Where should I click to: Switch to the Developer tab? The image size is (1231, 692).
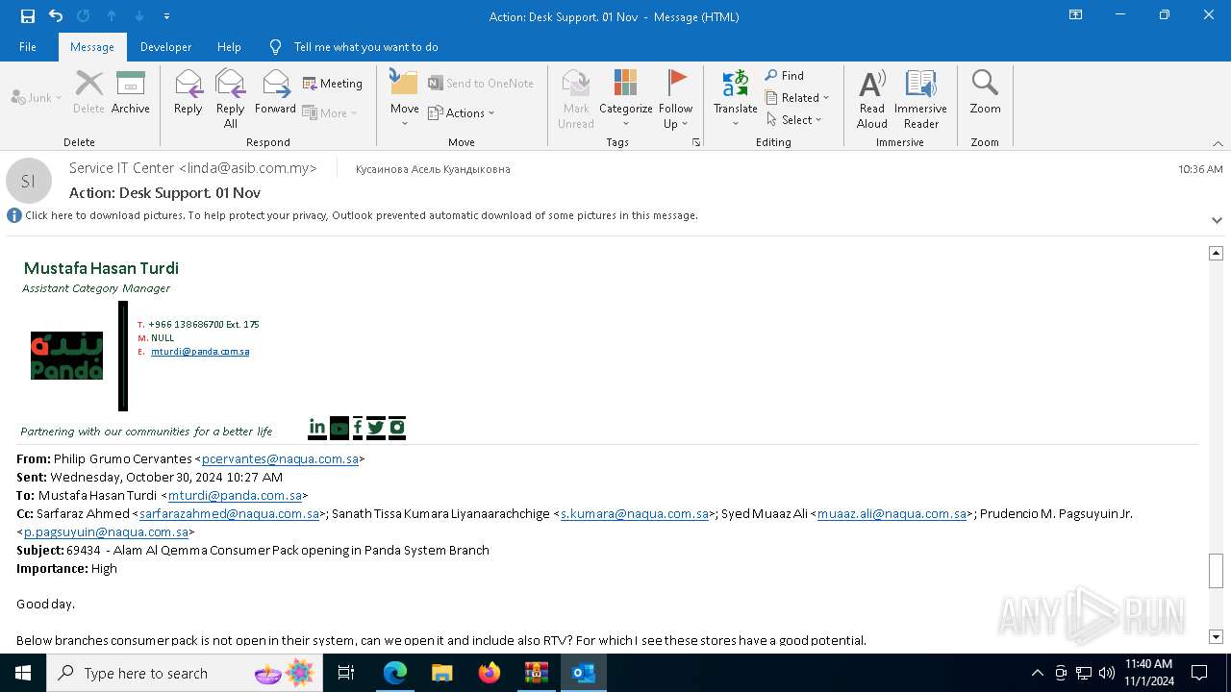[165, 46]
